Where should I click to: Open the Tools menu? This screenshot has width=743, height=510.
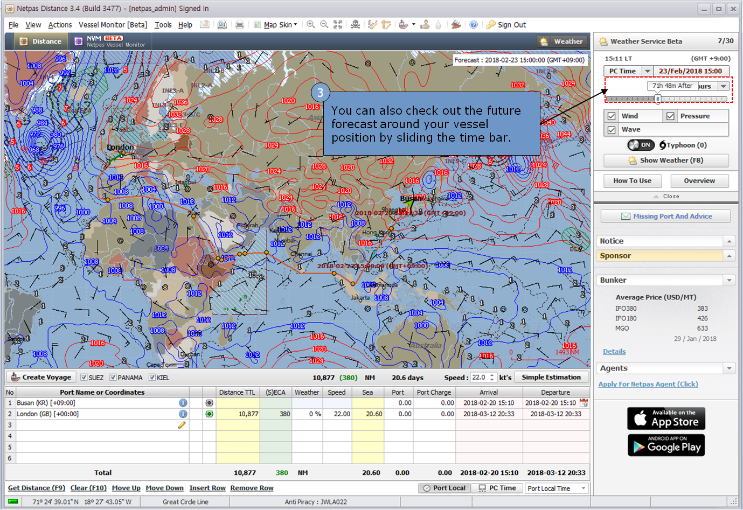163,25
